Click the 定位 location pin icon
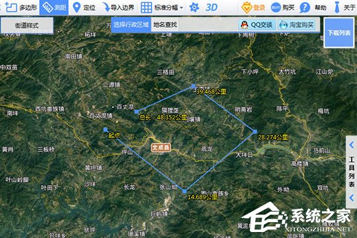357x238 pixels. click(77, 7)
